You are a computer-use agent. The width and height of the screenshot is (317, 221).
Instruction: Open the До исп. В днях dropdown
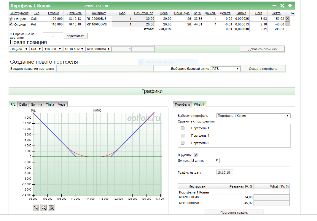205,161
